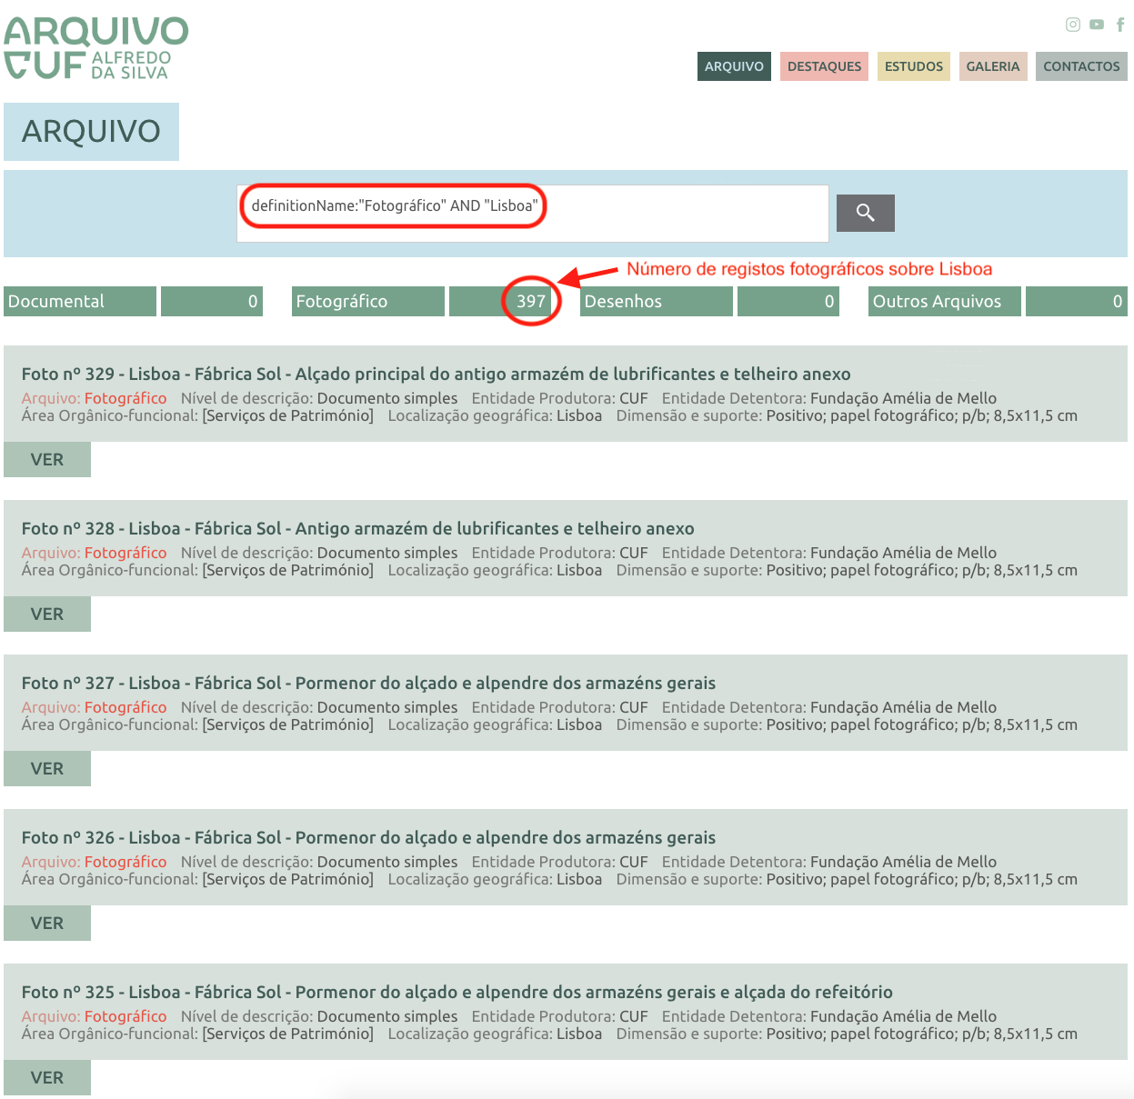This screenshot has width=1134, height=1099.
Task: Open the Foto nº 325 record title
Action: (x=457, y=993)
